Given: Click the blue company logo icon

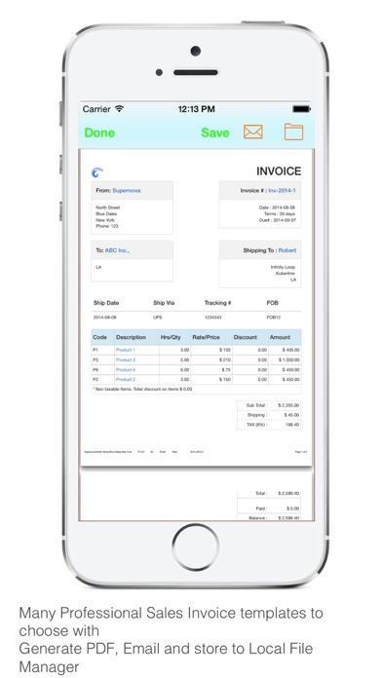Looking at the screenshot, I should (x=96, y=172).
